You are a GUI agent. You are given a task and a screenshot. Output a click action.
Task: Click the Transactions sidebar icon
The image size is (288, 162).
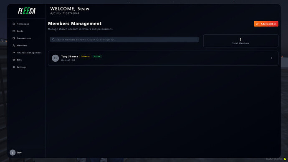(x=14, y=38)
